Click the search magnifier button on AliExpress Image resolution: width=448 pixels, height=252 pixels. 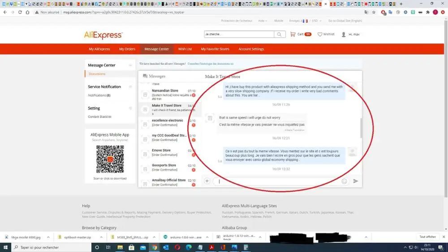[x=280, y=34]
